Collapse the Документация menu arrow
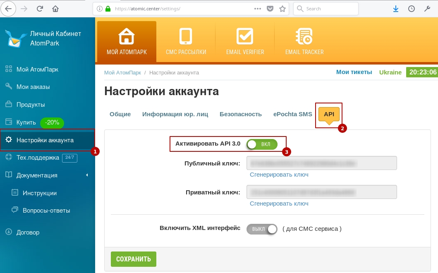438x273 pixels. pyautogui.click(x=87, y=175)
